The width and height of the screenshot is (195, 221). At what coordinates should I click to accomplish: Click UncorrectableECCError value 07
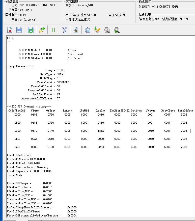(58, 99)
